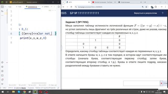Show hidden system tray icons chevron
This screenshot has width=168, height=94.
click(x=139, y=92)
